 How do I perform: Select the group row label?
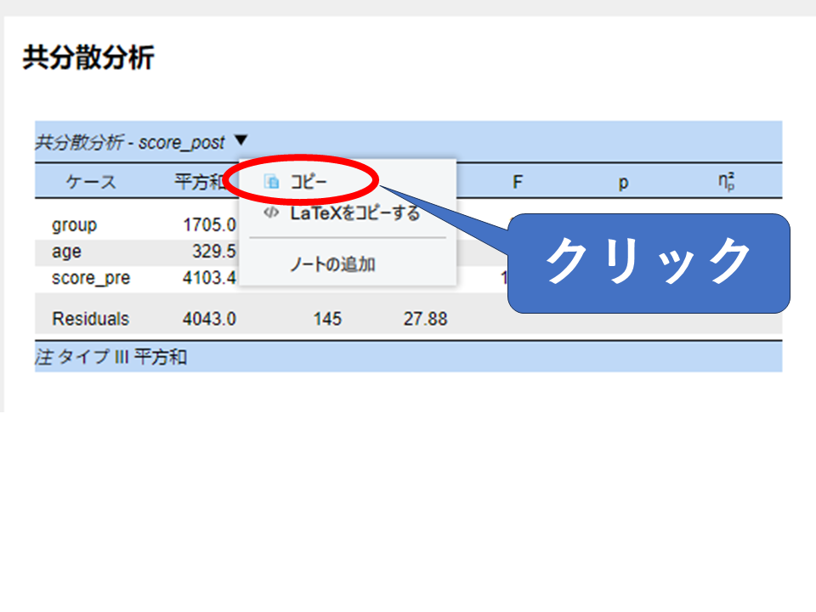pos(74,225)
